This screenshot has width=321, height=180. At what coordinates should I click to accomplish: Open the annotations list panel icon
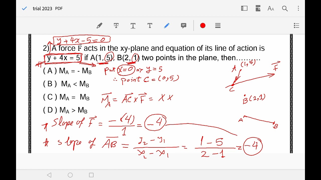[x=296, y=25]
